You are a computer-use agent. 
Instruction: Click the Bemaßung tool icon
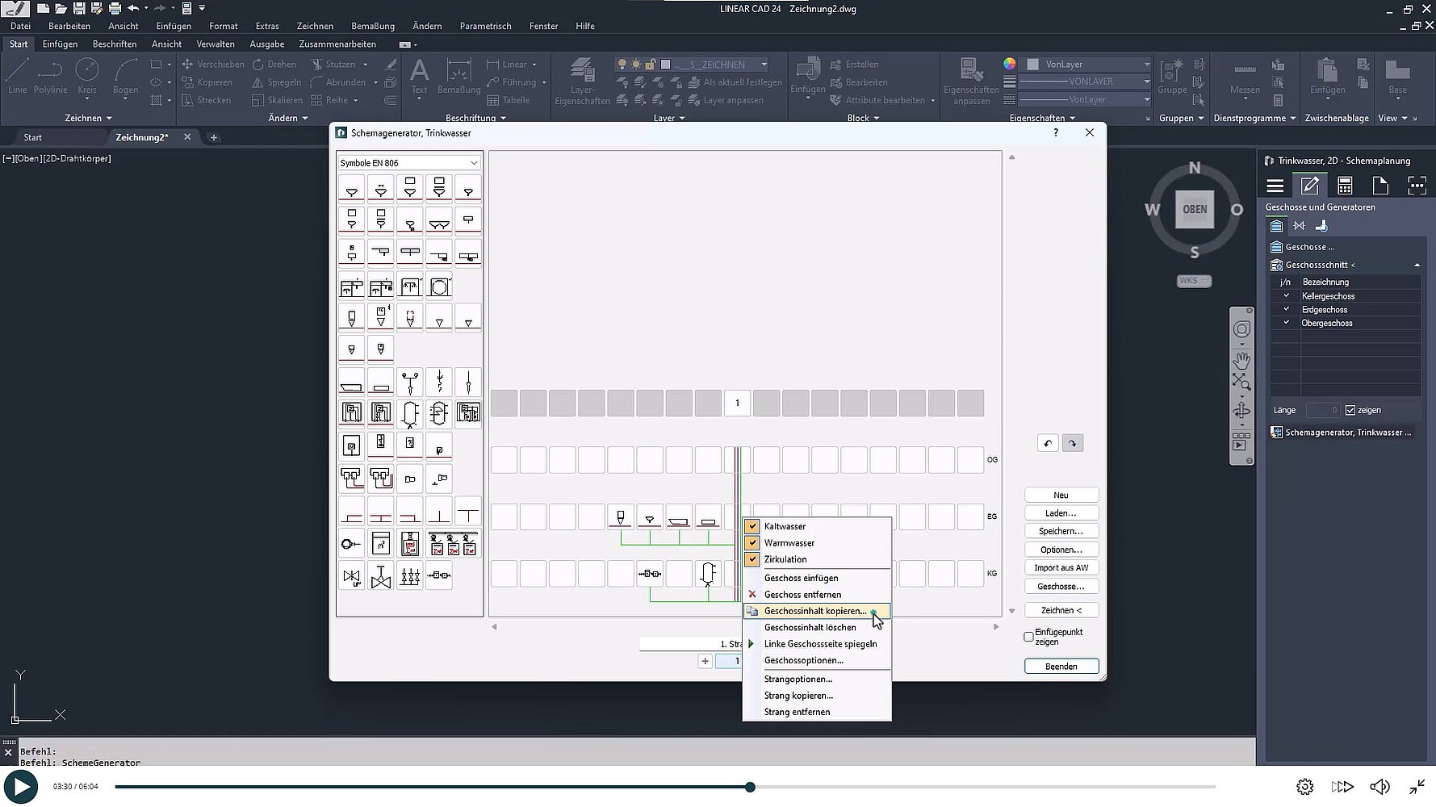(458, 77)
